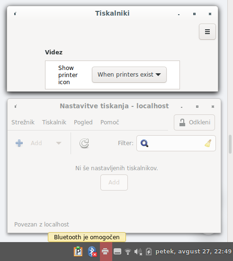Screen dimensions: 233x261
Task: Click the Odkleni unlock button
Action: click(194, 122)
